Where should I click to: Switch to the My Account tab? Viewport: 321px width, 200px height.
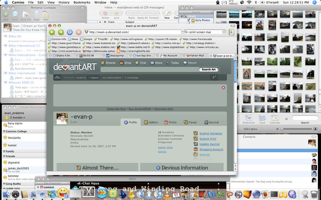tap(170, 56)
